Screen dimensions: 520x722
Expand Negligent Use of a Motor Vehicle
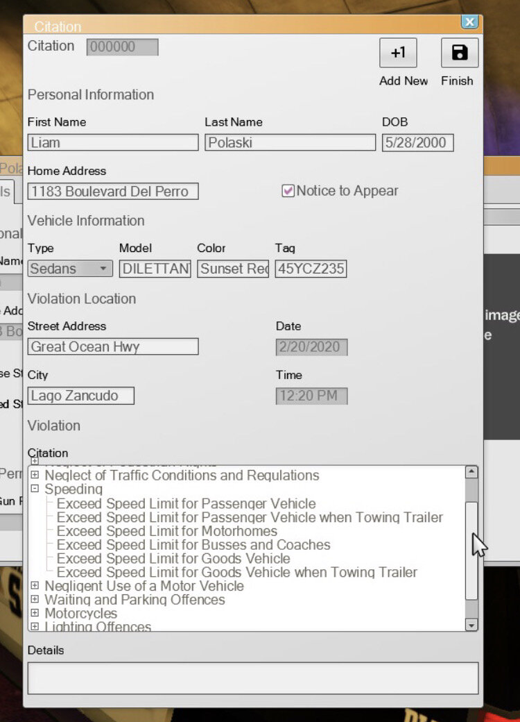(x=35, y=586)
